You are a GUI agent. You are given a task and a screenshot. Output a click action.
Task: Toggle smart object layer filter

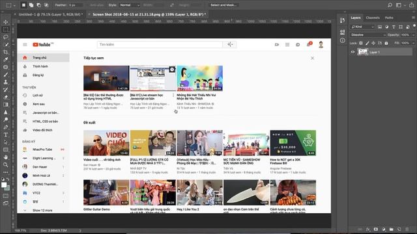tap(408, 27)
